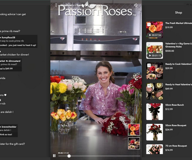Viewport: 192px width, 160px height.
Task: Select Ready to Cook Valentine's product image
Action: (155, 71)
